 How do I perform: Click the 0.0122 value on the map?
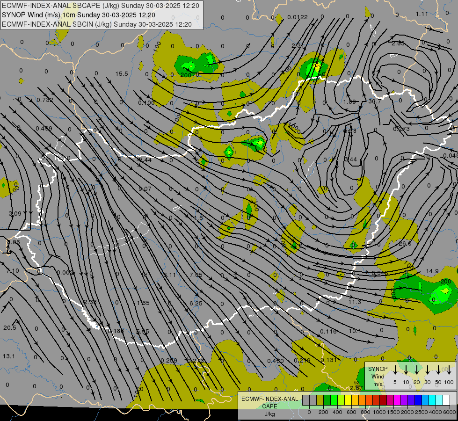click(x=298, y=17)
